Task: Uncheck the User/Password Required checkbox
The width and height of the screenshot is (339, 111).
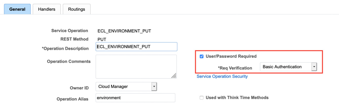Action: pyautogui.click(x=202, y=56)
